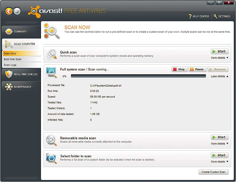Click the 0% progress label
This screenshot has height=182, width=236.
click(x=64, y=76)
